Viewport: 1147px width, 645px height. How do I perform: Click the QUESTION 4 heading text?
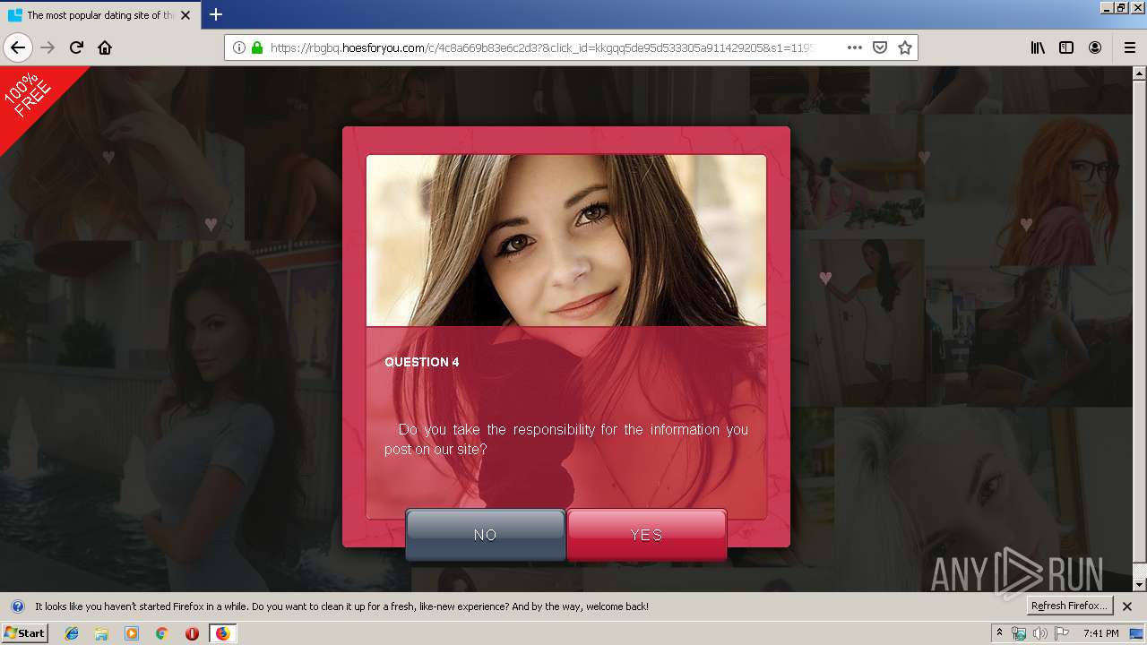pos(422,362)
